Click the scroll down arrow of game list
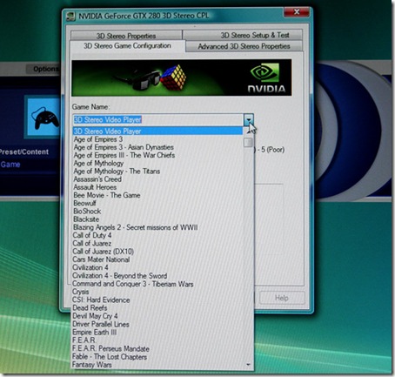395x377 pixels. click(248, 365)
